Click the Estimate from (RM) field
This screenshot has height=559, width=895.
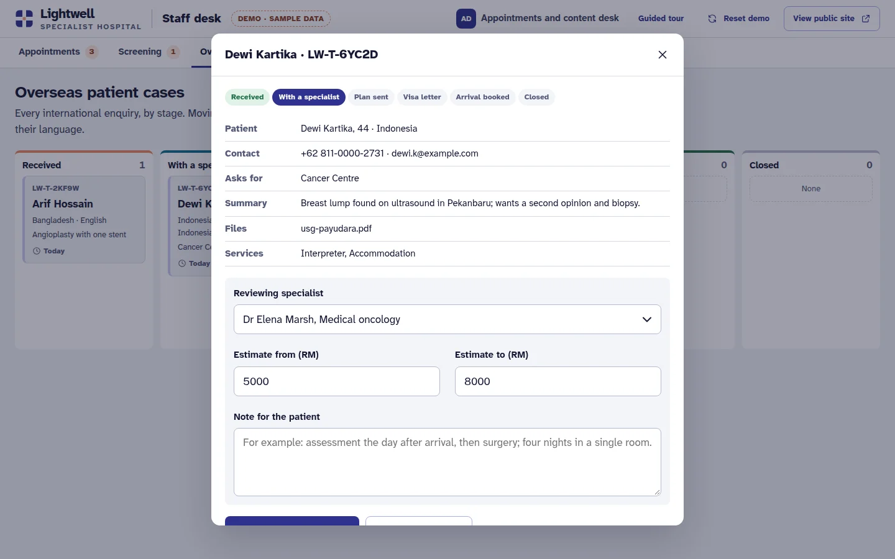(337, 381)
